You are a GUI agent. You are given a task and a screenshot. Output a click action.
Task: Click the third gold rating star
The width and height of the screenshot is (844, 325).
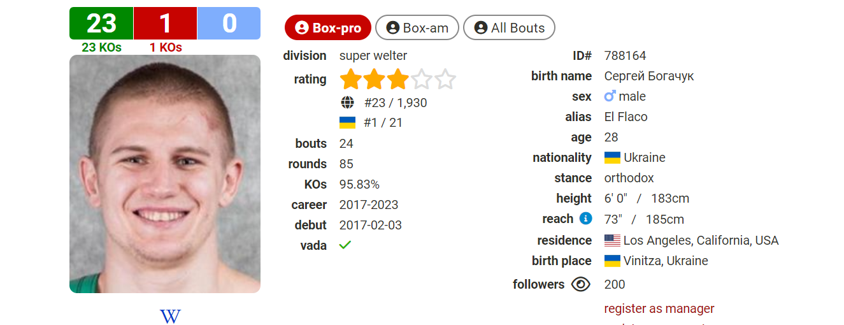(x=398, y=80)
